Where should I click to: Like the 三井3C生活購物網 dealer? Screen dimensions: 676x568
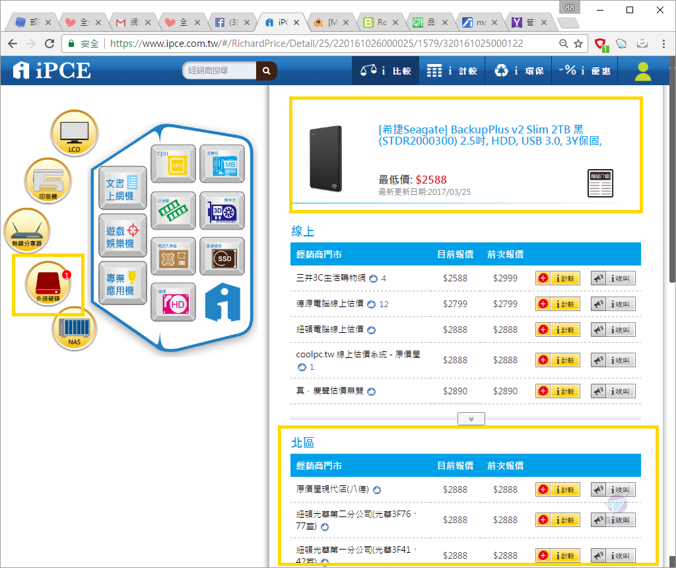pos(374,279)
